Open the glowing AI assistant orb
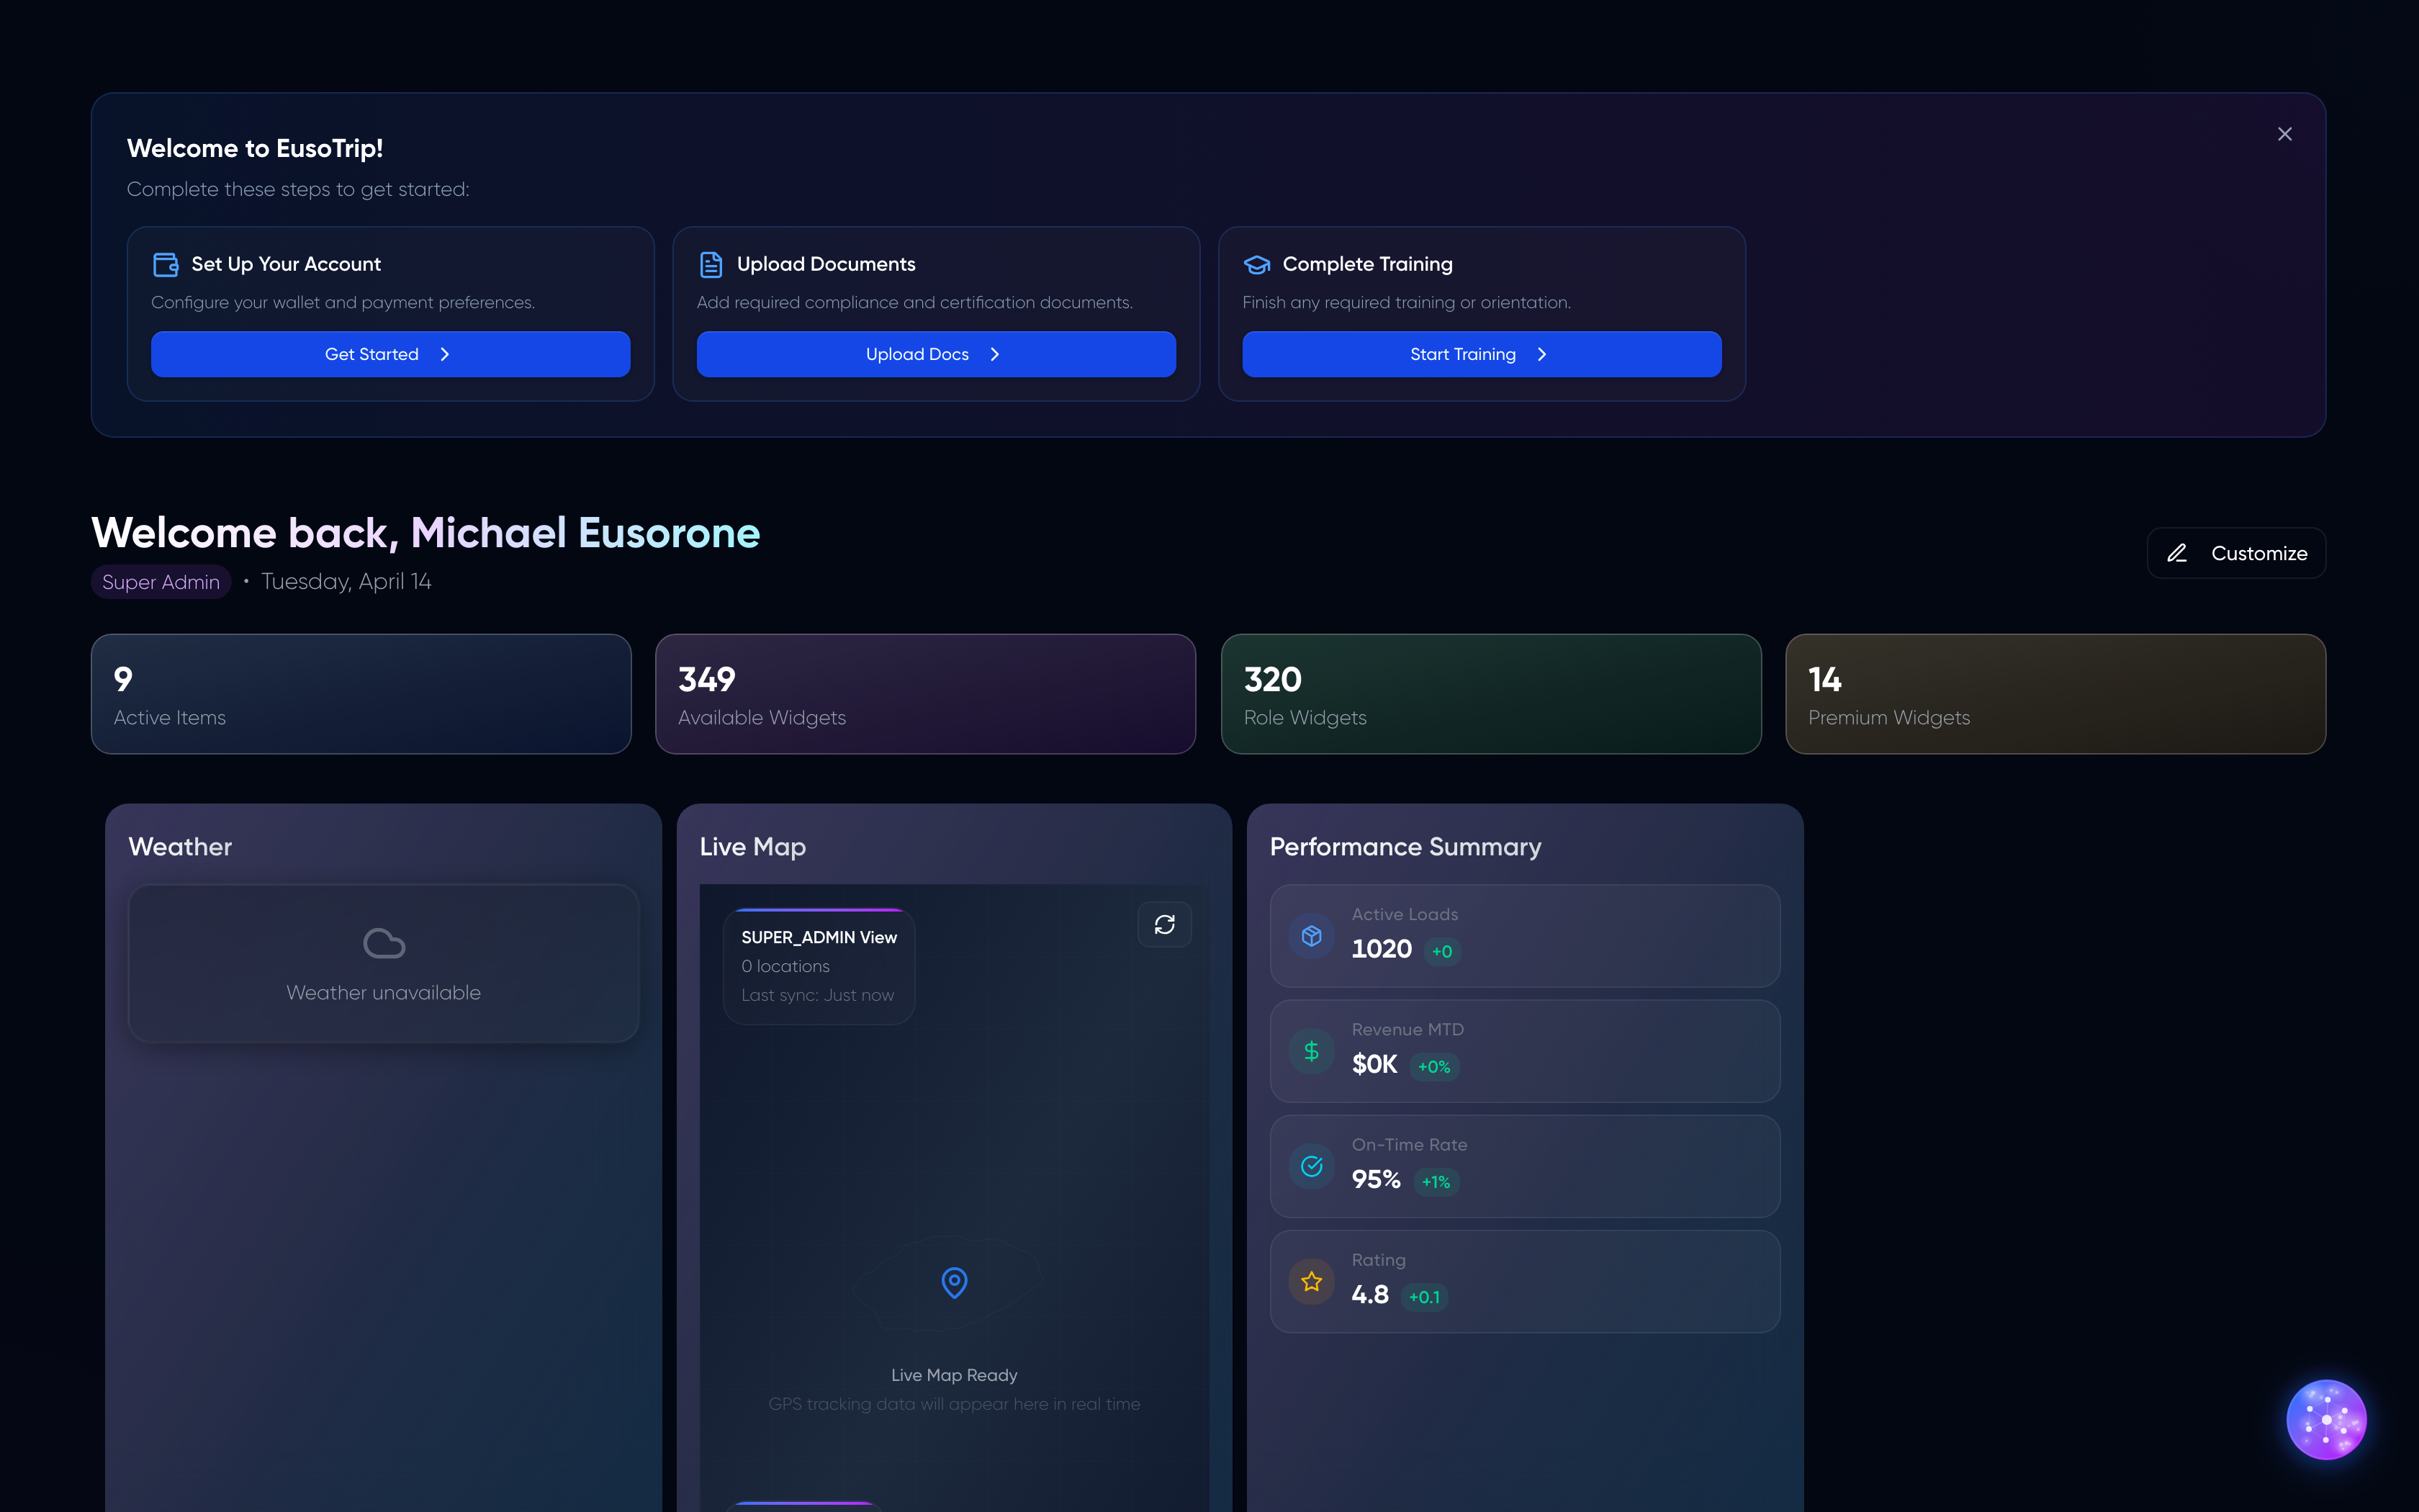 tap(2326, 1419)
